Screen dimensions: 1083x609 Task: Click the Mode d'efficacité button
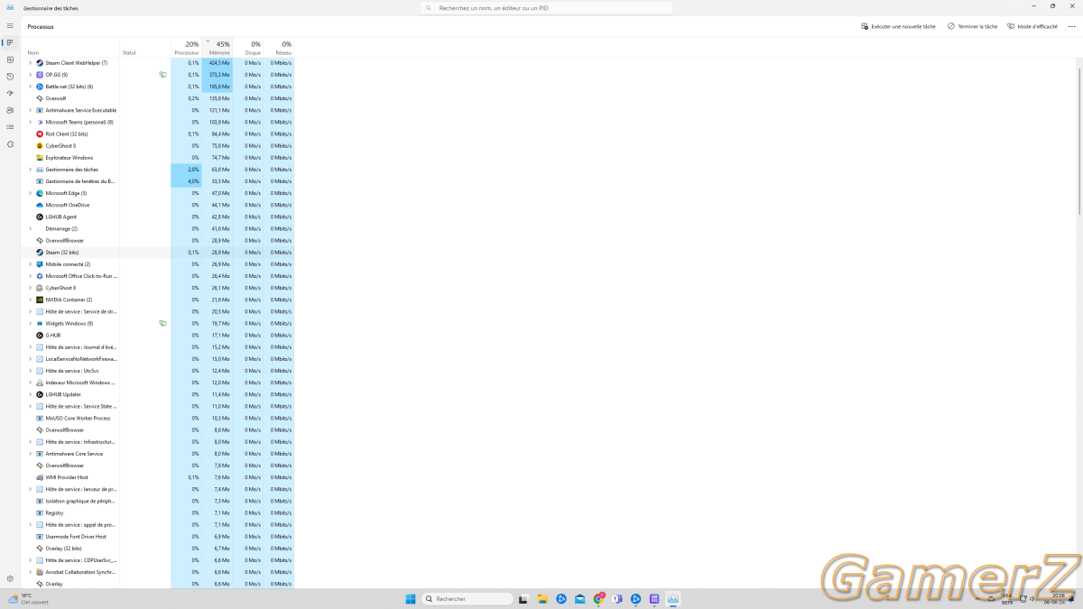(x=1032, y=26)
